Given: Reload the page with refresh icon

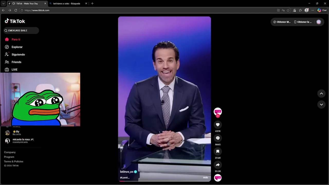Looking at the screenshot, I should click(x=16, y=10).
